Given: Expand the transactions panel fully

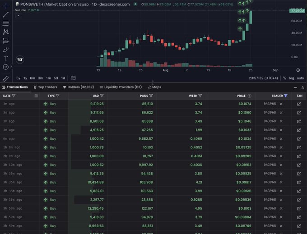Looking at the screenshot, I should pyautogui.click(x=302, y=87).
